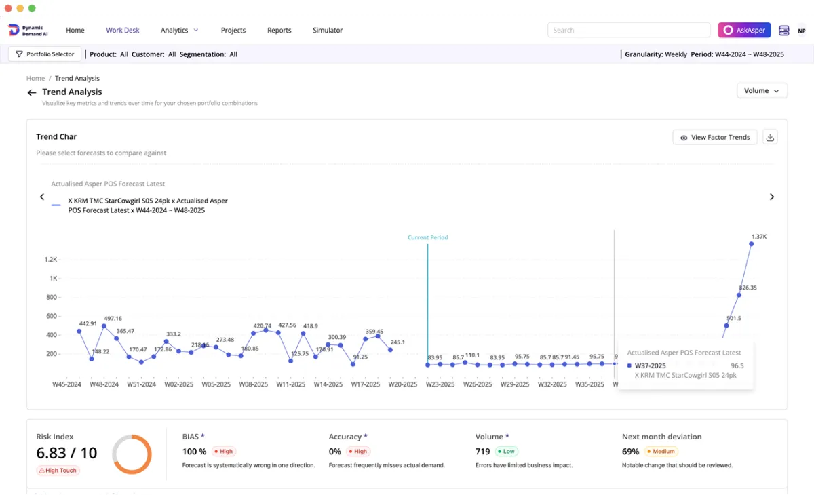The width and height of the screenshot is (814, 495).
Task: Click the High Touch badge
Action: [58, 470]
